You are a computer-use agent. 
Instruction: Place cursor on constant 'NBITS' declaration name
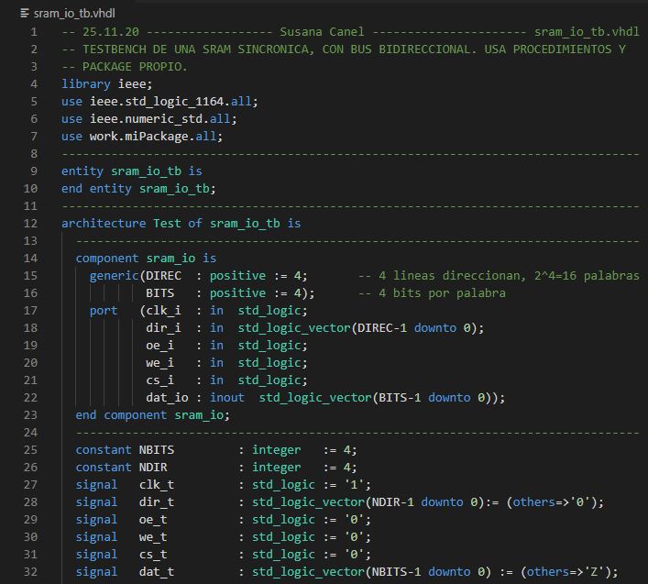pyautogui.click(x=156, y=449)
